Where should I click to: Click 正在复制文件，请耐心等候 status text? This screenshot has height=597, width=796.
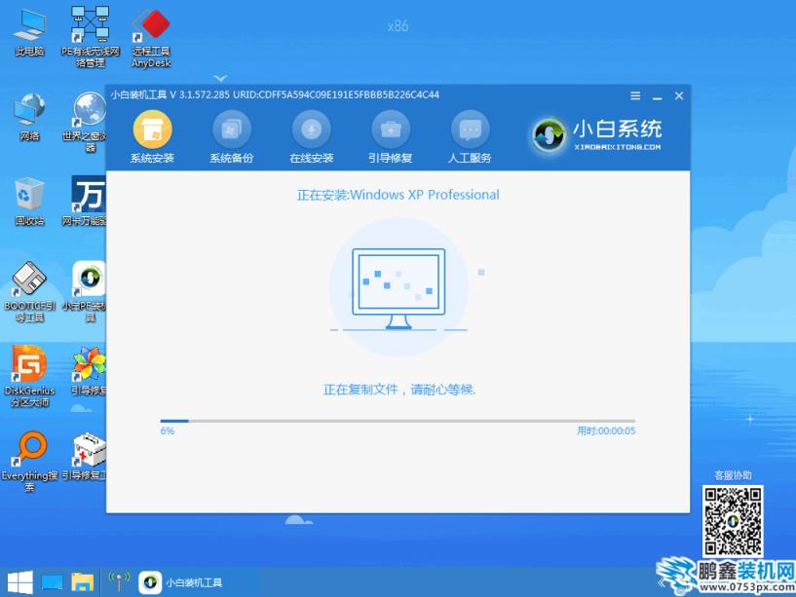click(x=399, y=390)
